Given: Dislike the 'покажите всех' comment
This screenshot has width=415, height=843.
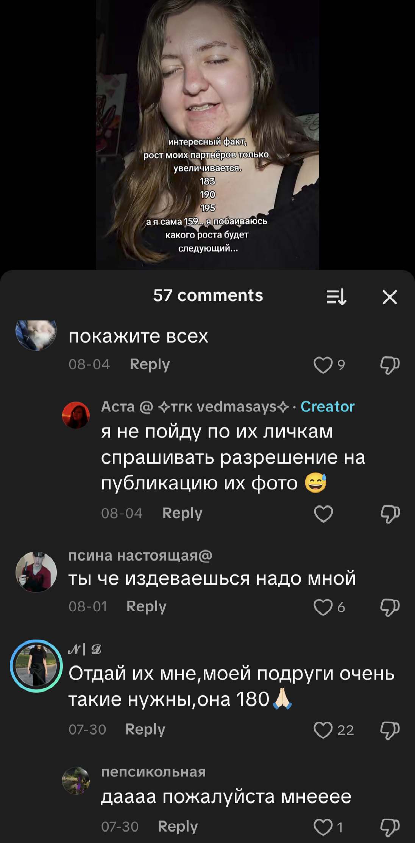Looking at the screenshot, I should pos(390,365).
